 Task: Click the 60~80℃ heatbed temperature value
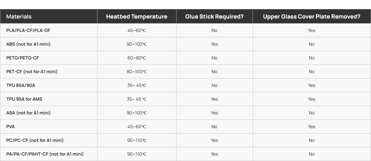[x=137, y=58]
